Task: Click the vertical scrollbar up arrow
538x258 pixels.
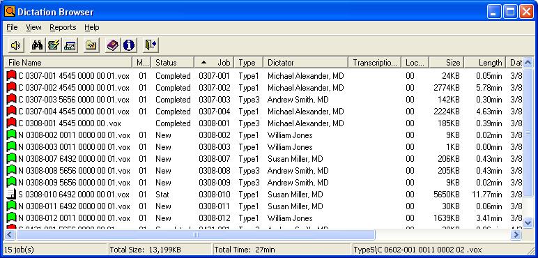Action: pos(528,63)
